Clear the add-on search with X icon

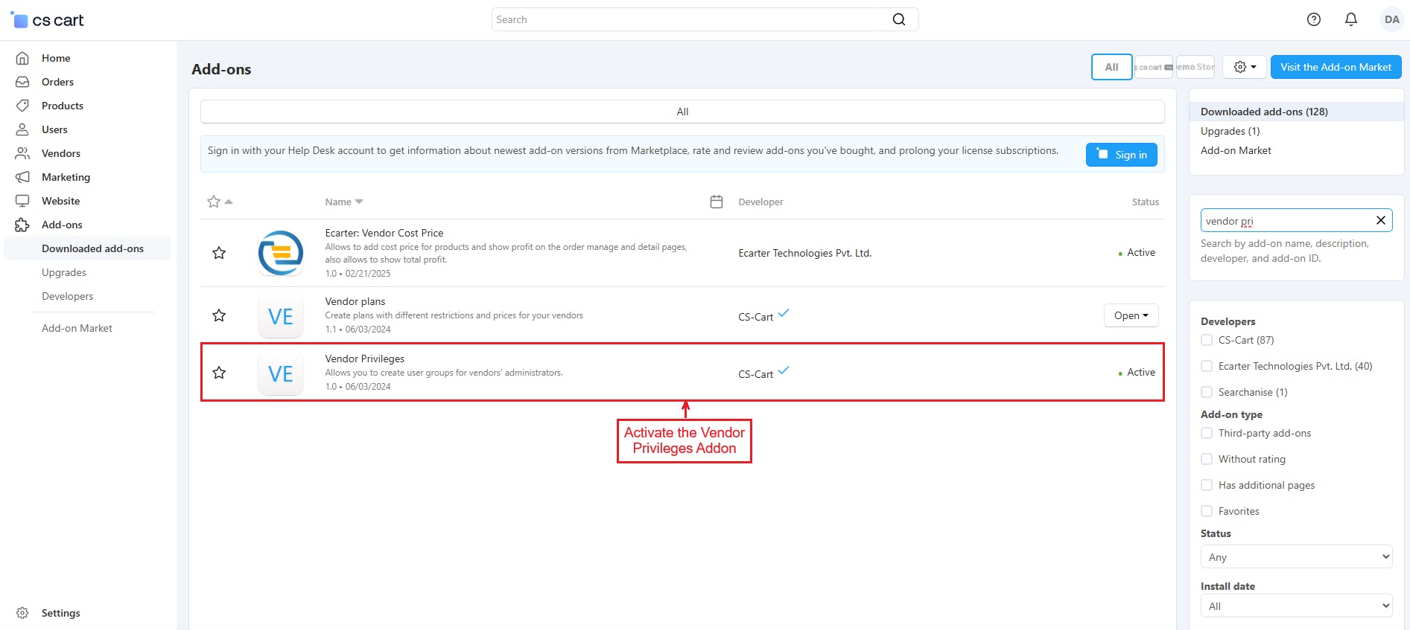coord(1380,220)
